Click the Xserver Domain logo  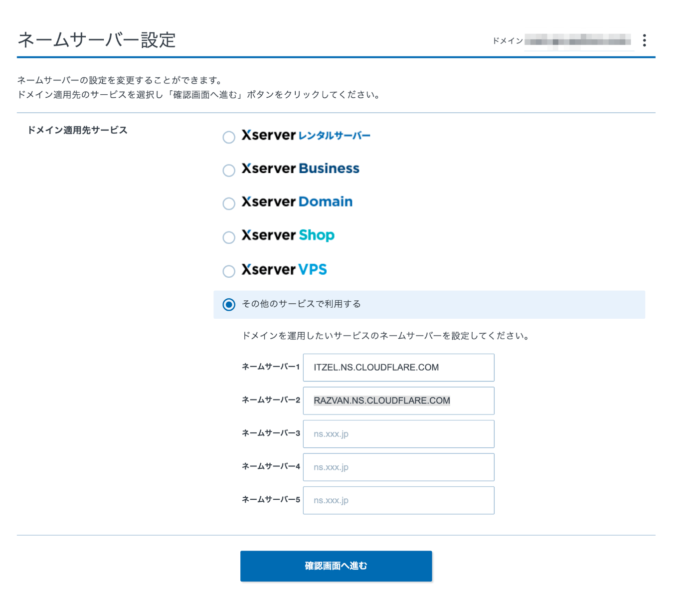[x=297, y=201]
